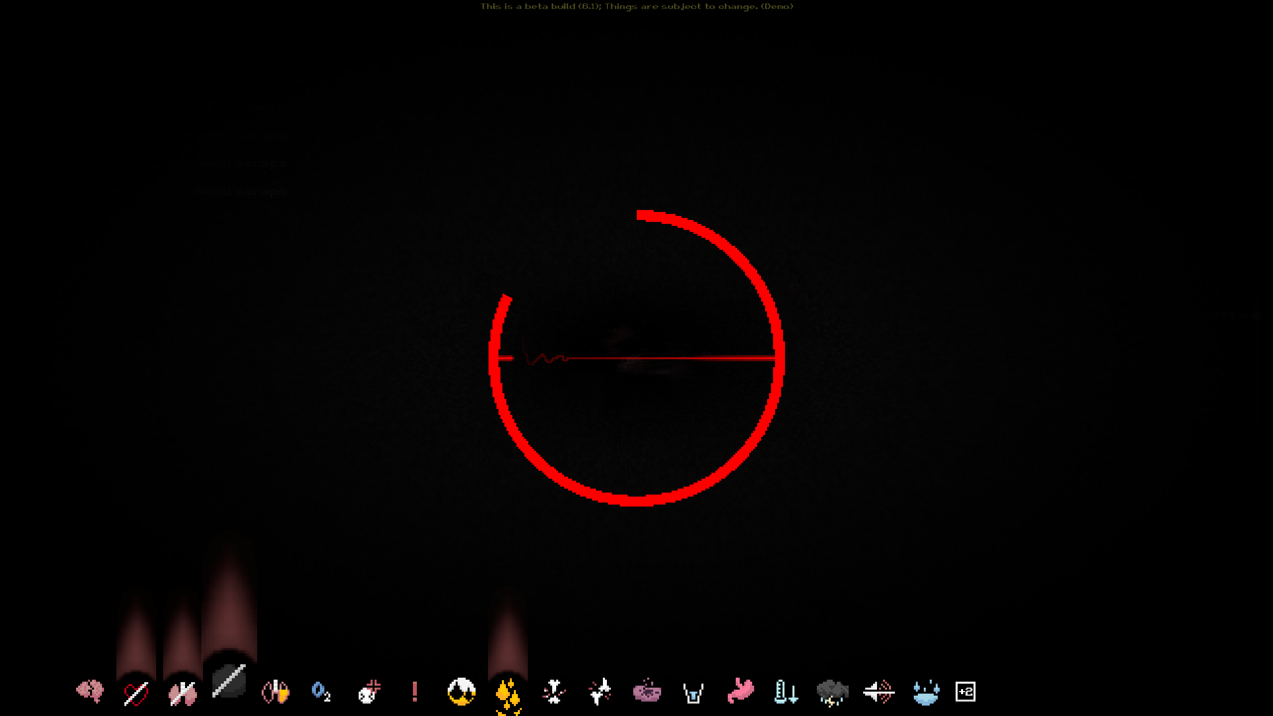Select the thermometer falling temperature icon
1273x716 pixels.
point(786,692)
